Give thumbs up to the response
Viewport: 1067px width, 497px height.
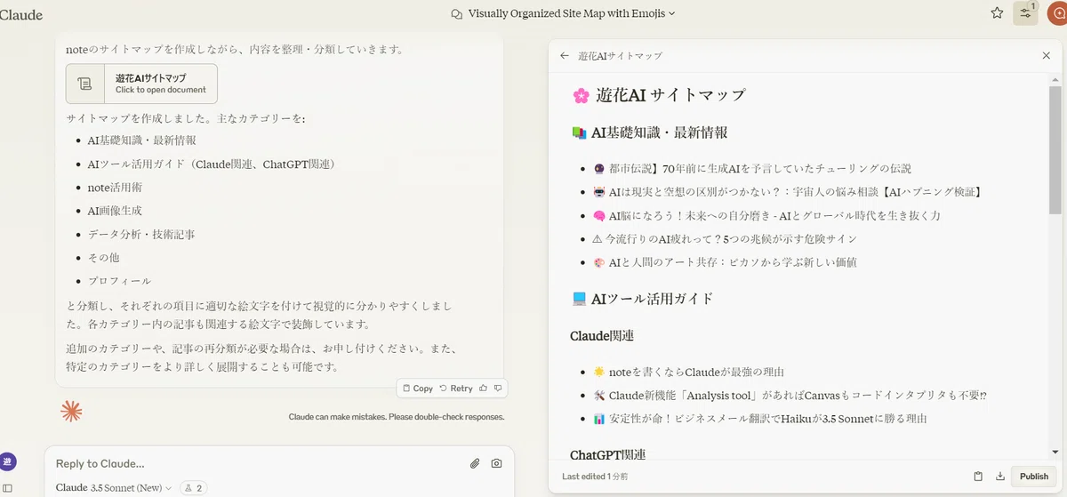483,388
